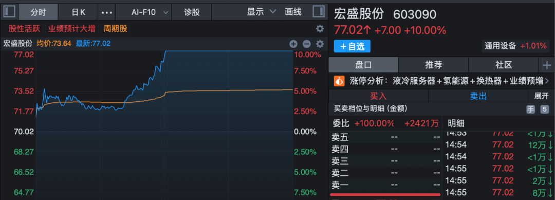Click the 画线 drawing tool button

click(x=293, y=12)
